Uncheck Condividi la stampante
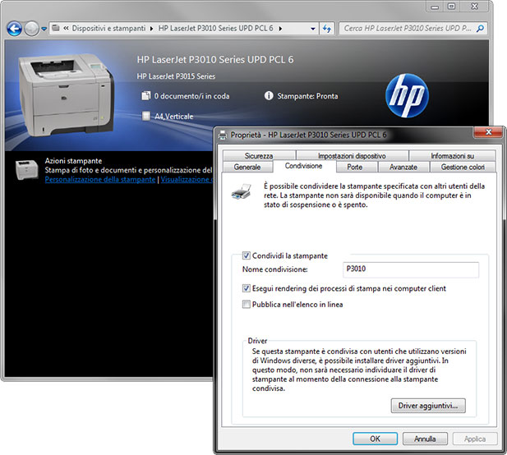Image resolution: width=507 pixels, height=455 pixels. pos(247,255)
